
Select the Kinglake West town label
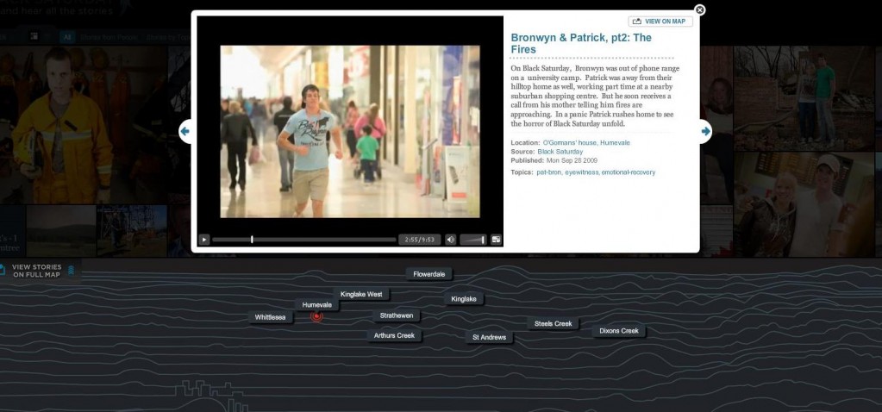point(361,295)
